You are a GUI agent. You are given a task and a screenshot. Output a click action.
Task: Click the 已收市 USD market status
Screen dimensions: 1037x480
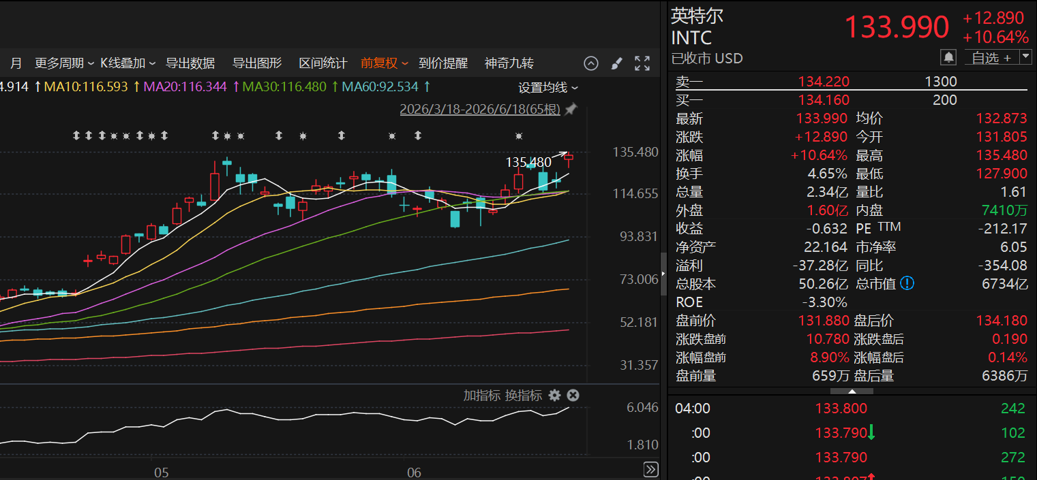point(707,59)
